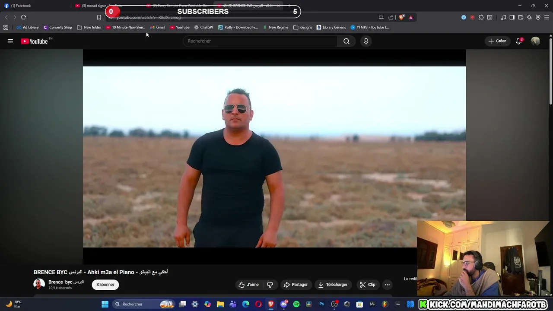Expand the design\ bookmarks folder
The height and width of the screenshot is (311, 553).
302,27
